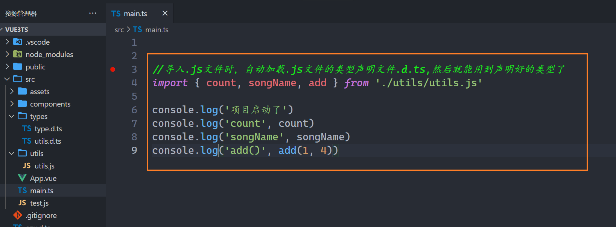The image size is (616, 227).
Task: Click line number 5 in the gutter
Action: click(x=134, y=96)
